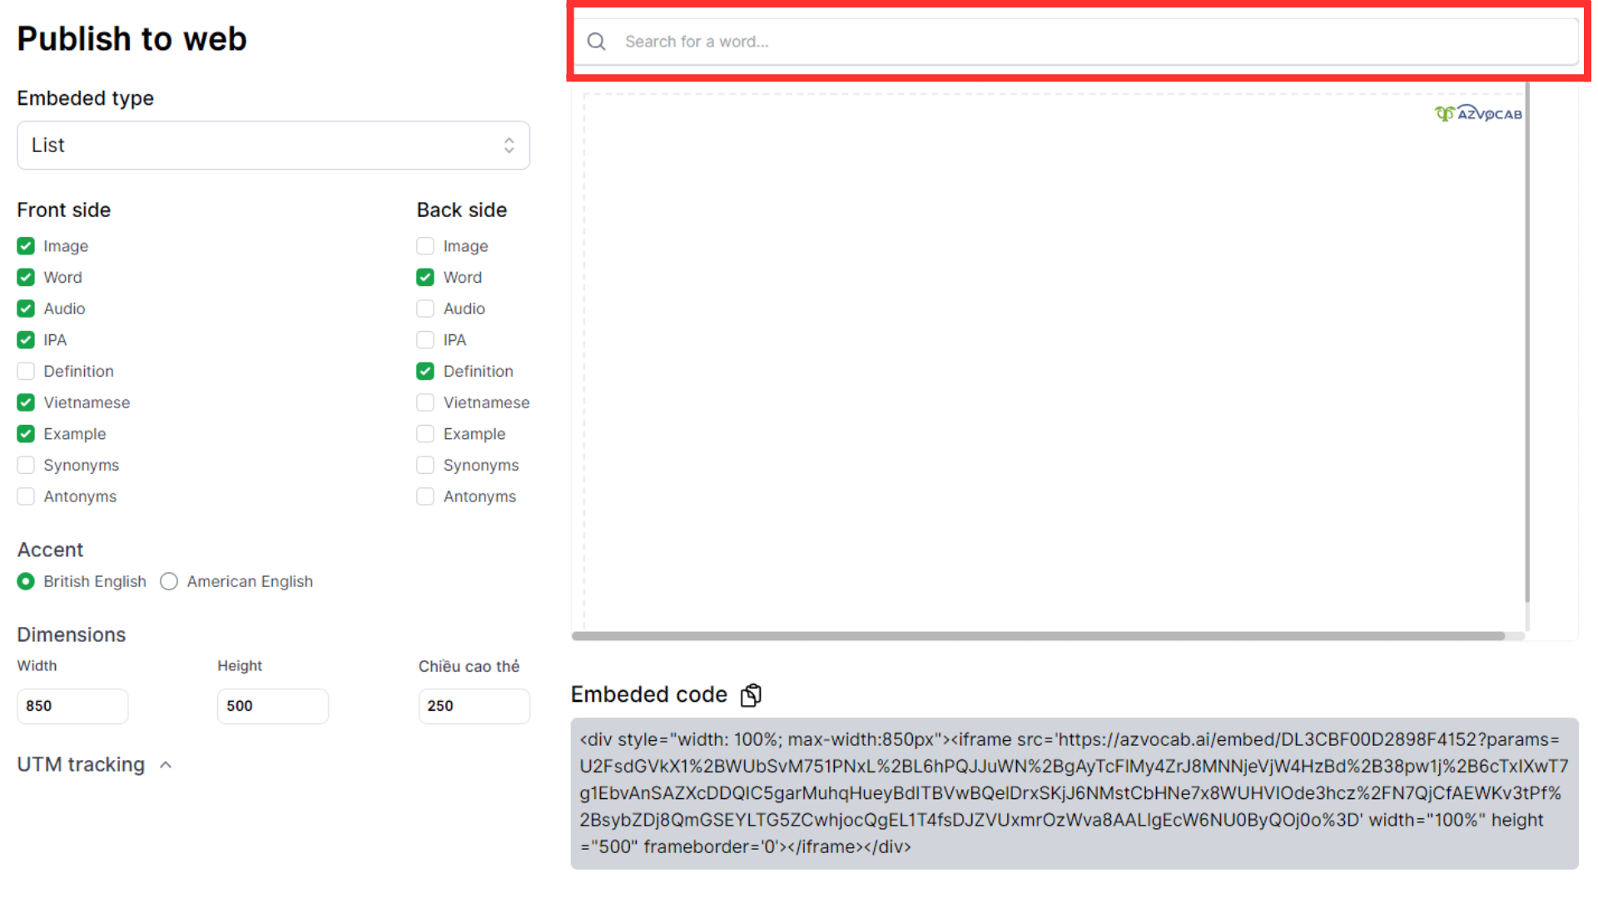Viewport: 1598px width, 898px height.
Task: Disable the Front side Definition checkbox
Action: (x=27, y=371)
